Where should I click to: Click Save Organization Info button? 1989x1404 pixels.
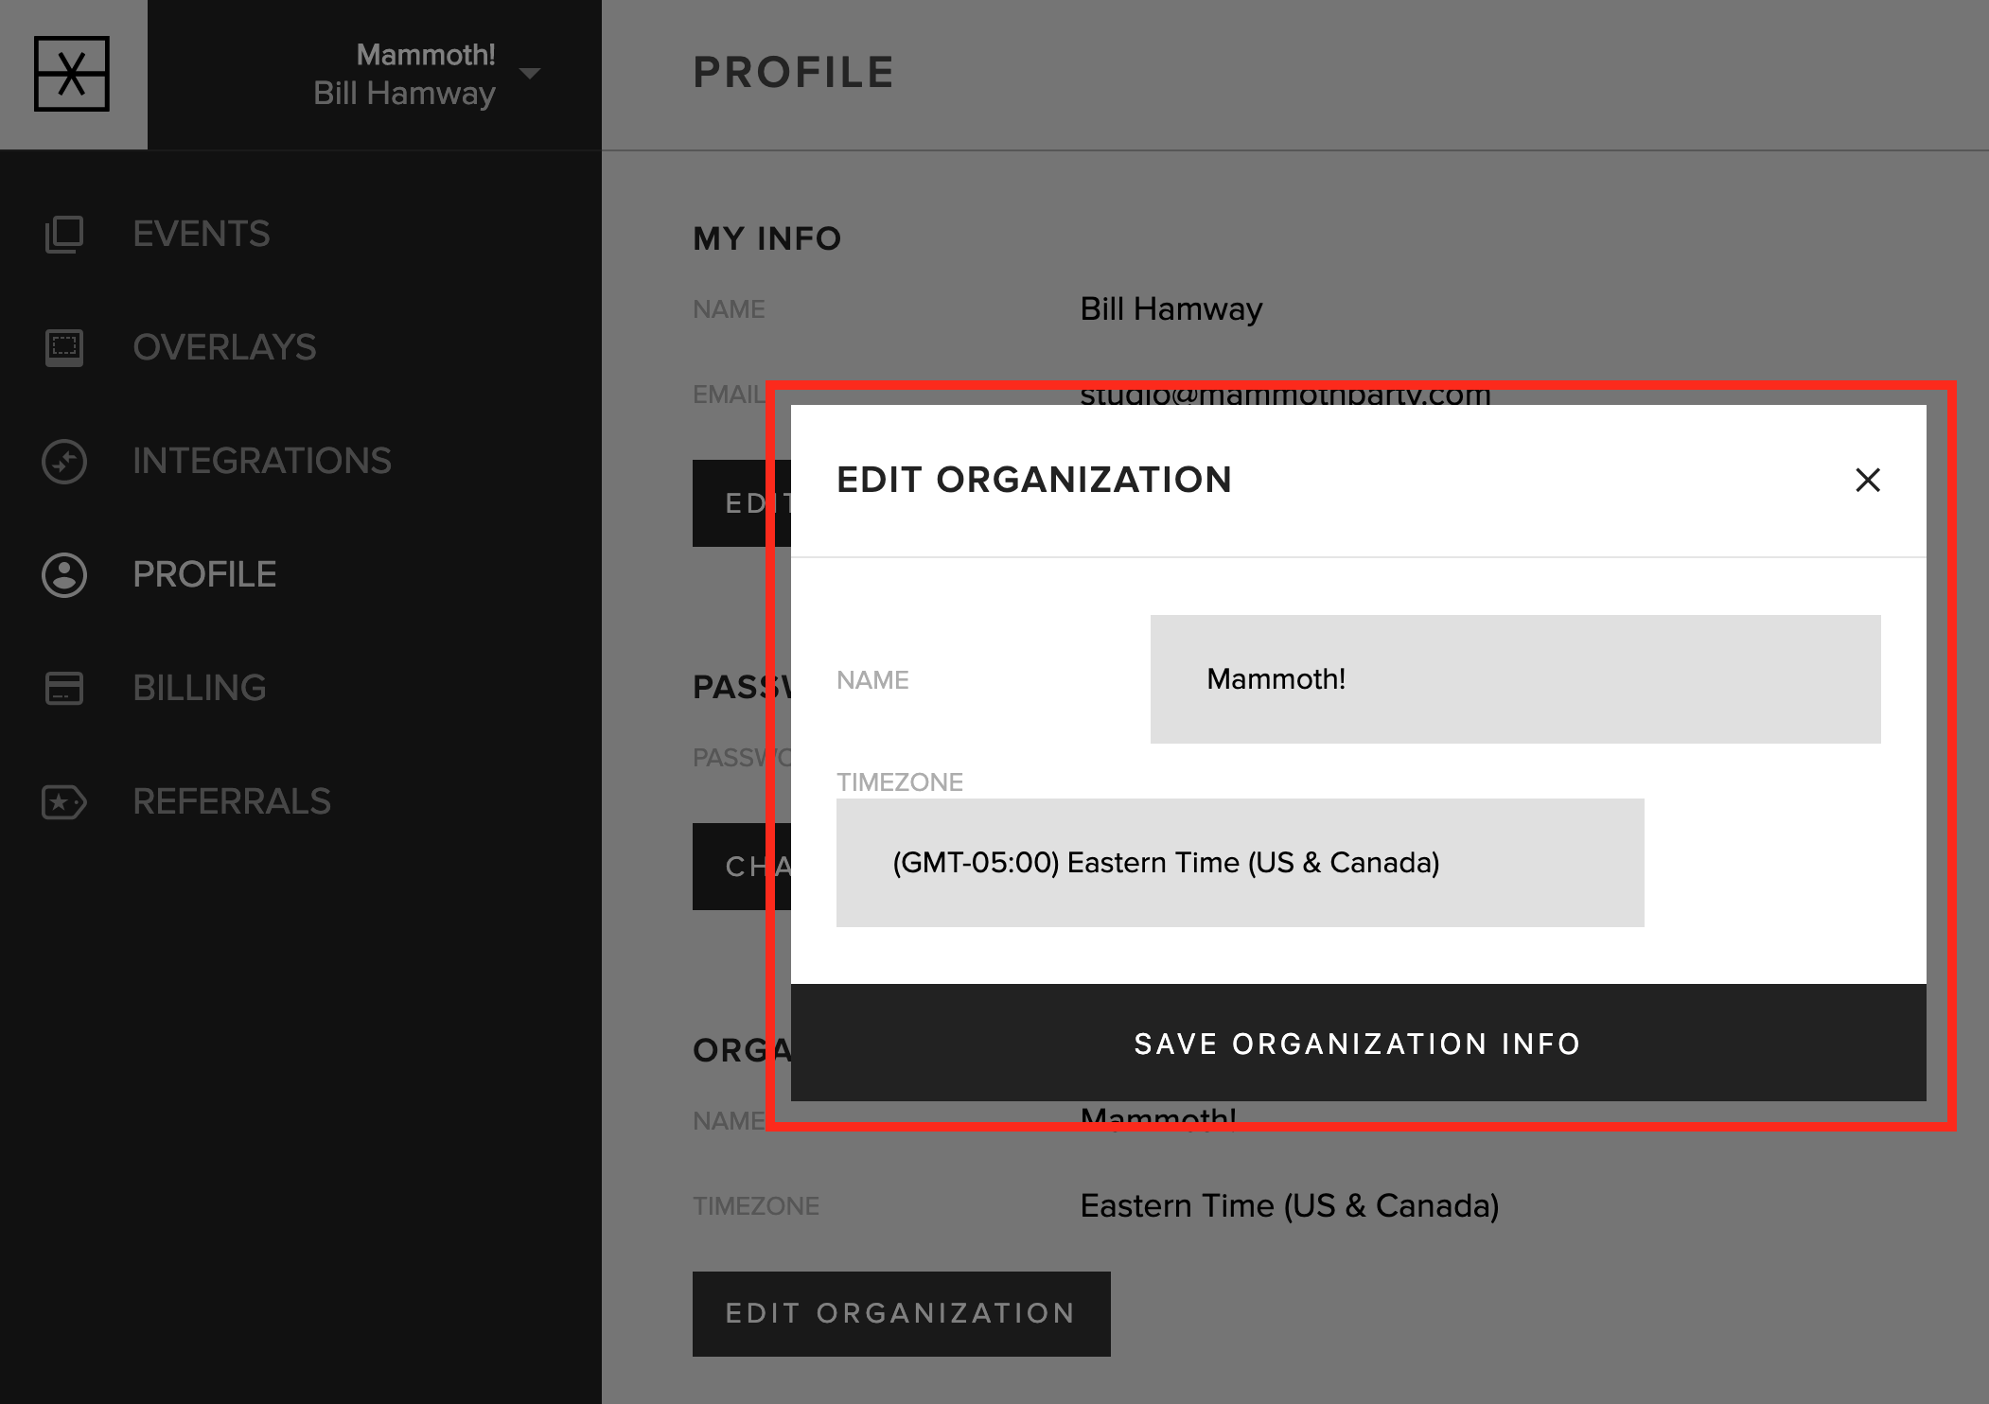1358,1043
